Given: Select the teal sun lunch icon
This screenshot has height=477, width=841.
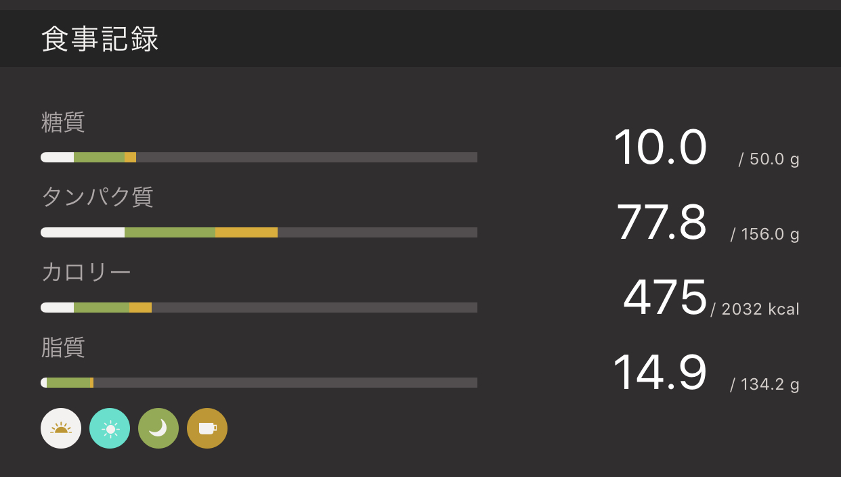Looking at the screenshot, I should tap(110, 428).
